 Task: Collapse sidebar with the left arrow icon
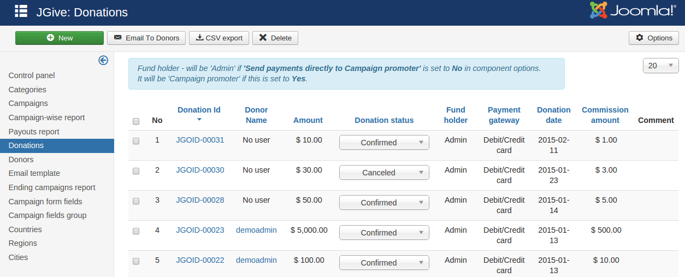click(x=103, y=60)
